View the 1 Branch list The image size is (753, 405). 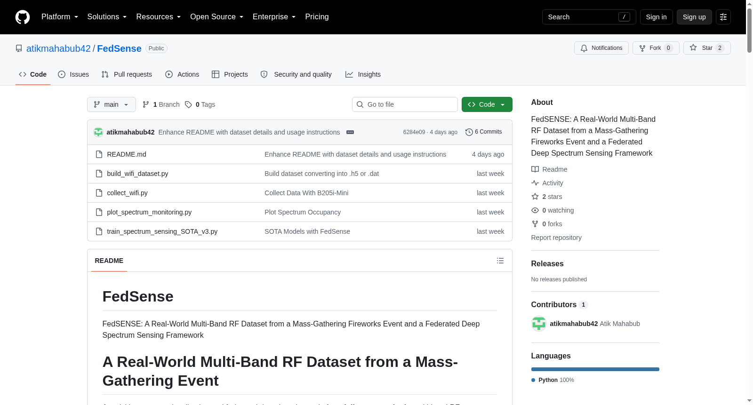(161, 104)
